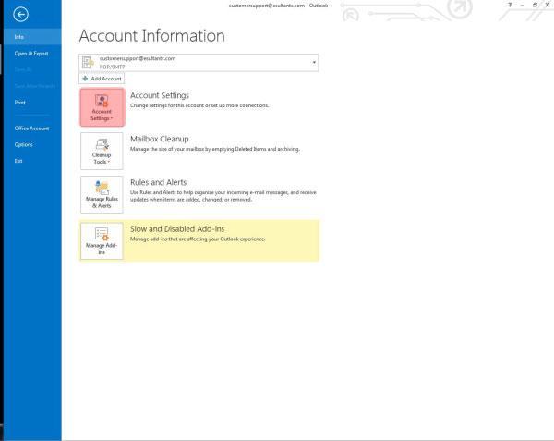The width and height of the screenshot is (554, 441).
Task: Click the Account Settings heading text
Action: pyautogui.click(x=160, y=95)
